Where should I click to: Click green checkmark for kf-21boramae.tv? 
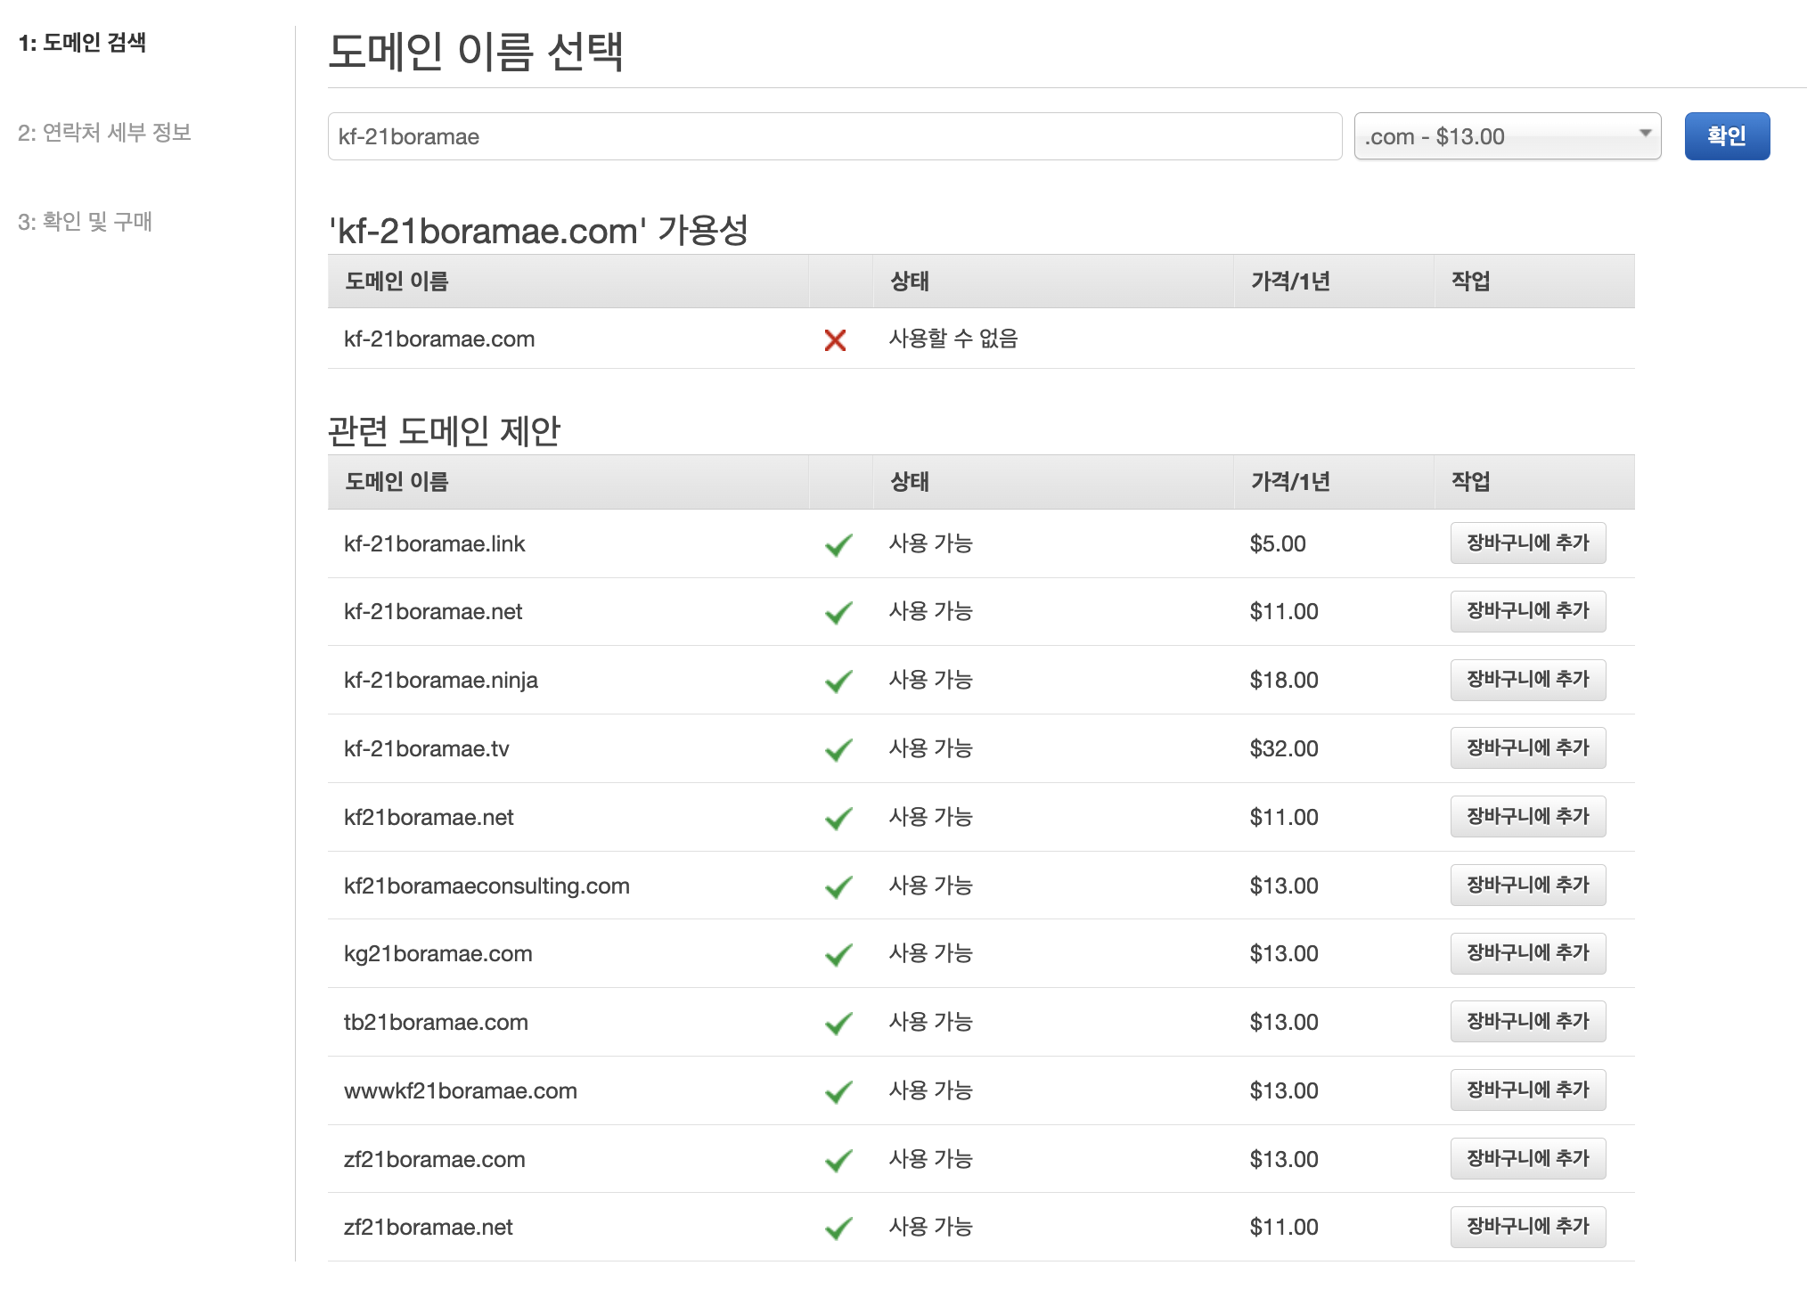pos(838,750)
